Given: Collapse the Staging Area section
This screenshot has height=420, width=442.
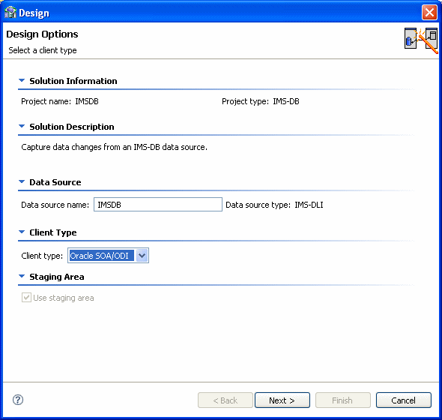Looking at the screenshot, I should (22, 277).
